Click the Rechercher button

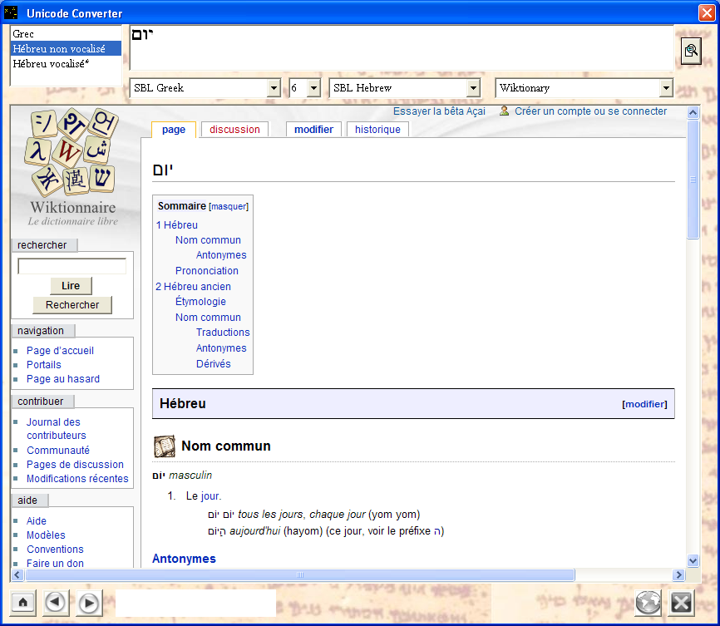click(72, 305)
